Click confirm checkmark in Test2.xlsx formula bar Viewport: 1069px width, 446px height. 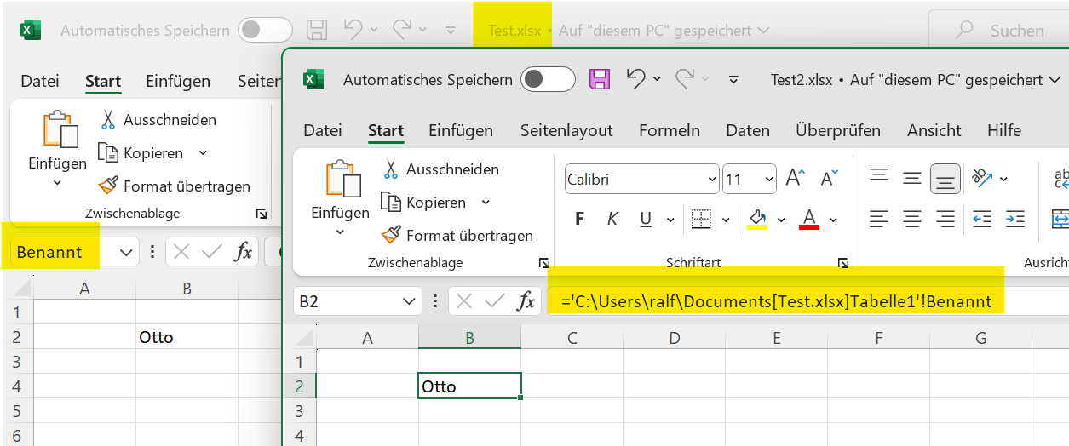(x=497, y=301)
